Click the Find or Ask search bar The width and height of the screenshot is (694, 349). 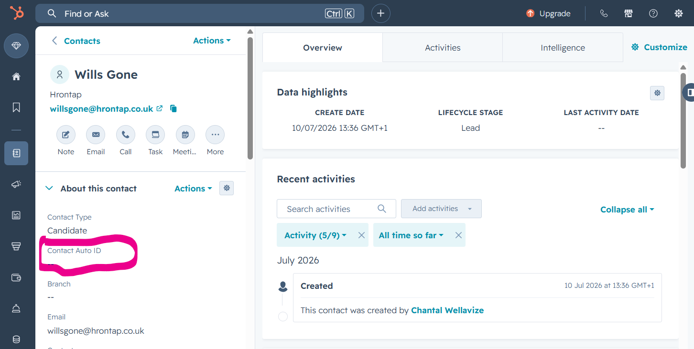(200, 13)
